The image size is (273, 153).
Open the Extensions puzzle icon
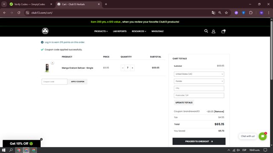251,13
